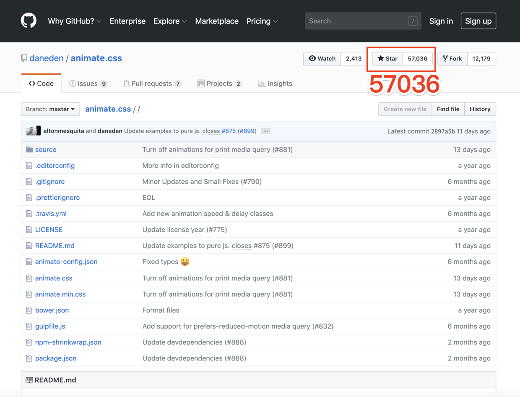Open the 12,179 forks count
The width and height of the screenshot is (520, 397).
[481, 59]
